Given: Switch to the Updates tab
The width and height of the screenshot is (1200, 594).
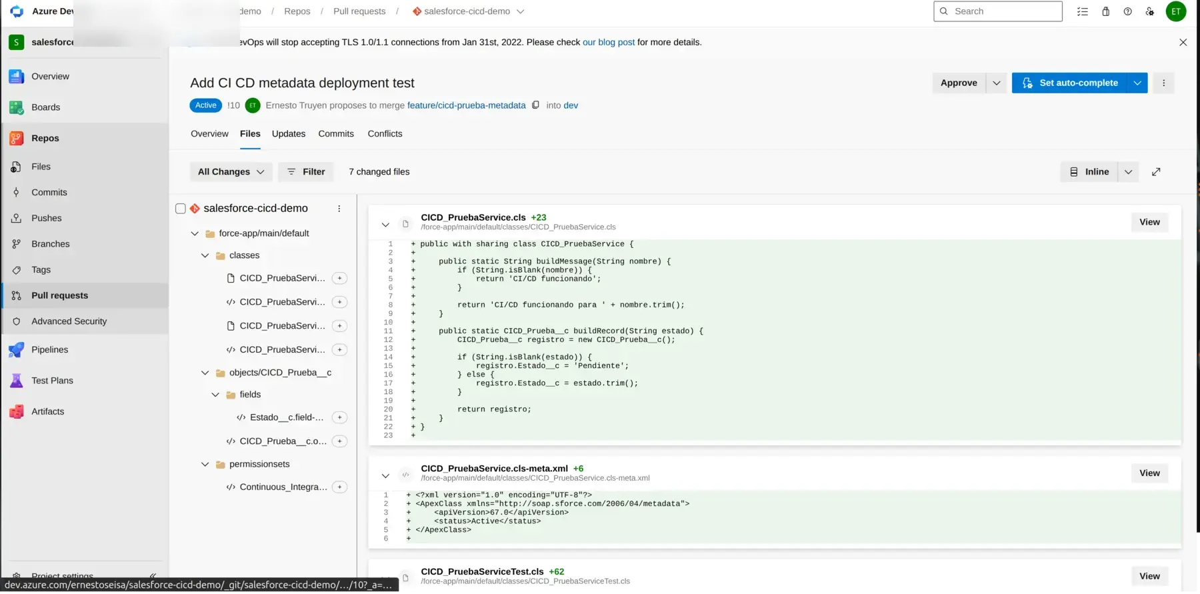Looking at the screenshot, I should coord(289,134).
